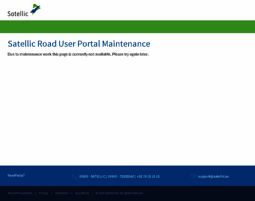Open the Our offices footer link
Screen dimensions: 255x201
[82, 193]
